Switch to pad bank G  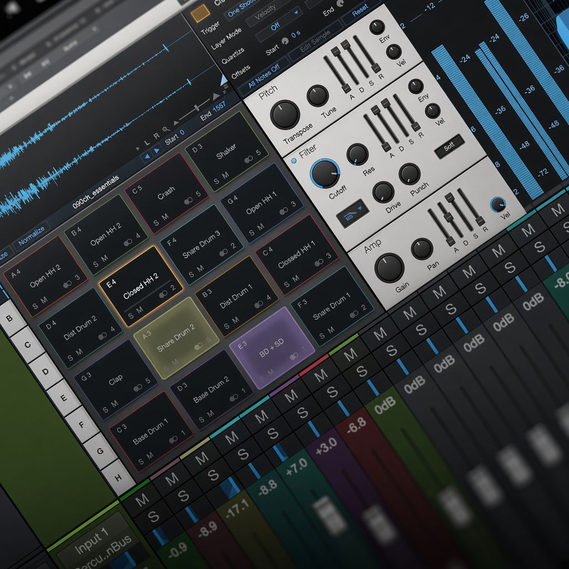point(100,451)
